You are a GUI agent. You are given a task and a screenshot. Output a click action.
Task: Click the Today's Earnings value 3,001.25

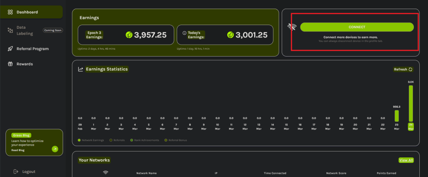pyautogui.click(x=251, y=35)
